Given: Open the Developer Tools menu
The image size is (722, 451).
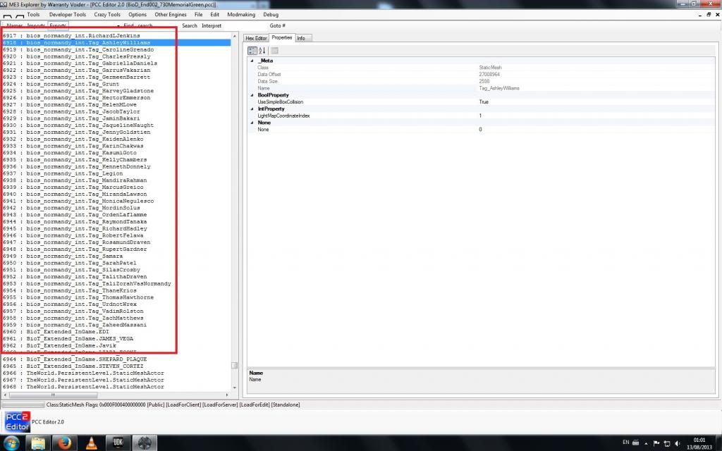Looking at the screenshot, I should (68, 14).
